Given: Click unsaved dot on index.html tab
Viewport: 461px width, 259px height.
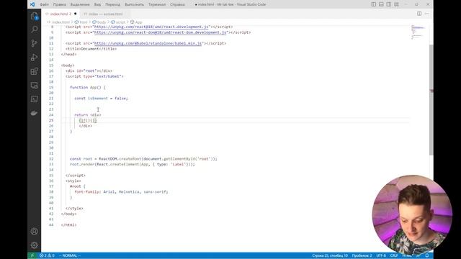Looking at the screenshot, I should click(x=76, y=14).
